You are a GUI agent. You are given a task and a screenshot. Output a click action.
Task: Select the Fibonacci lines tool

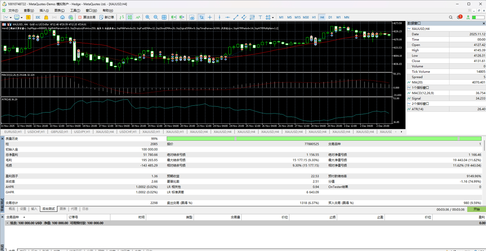pyautogui.click(x=252, y=17)
